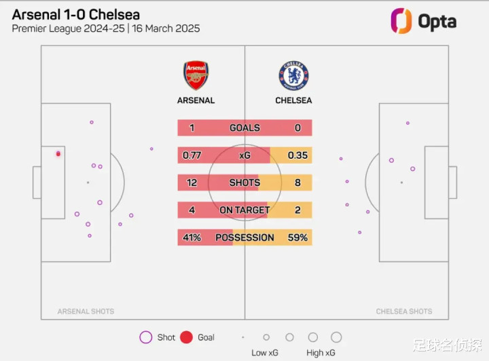Click the SHOTS stat row label
This screenshot has height=361, width=489.
[244, 183]
